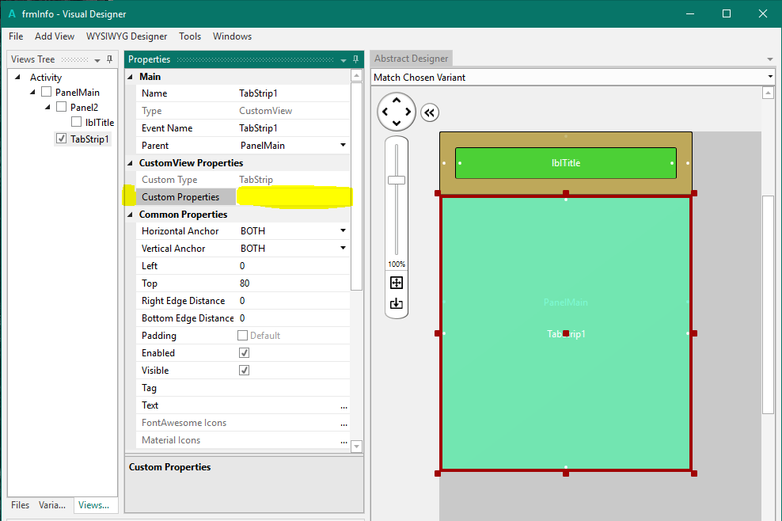Image resolution: width=782 pixels, height=521 pixels.
Task: Click the double-chevron collapse button
Action: (x=429, y=112)
